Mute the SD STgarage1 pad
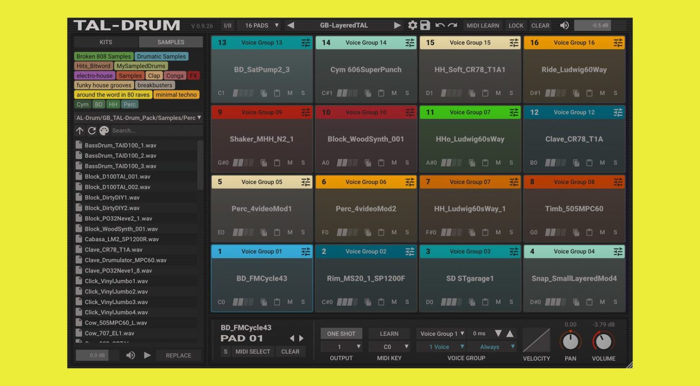This screenshot has height=386, width=700. 498,302
